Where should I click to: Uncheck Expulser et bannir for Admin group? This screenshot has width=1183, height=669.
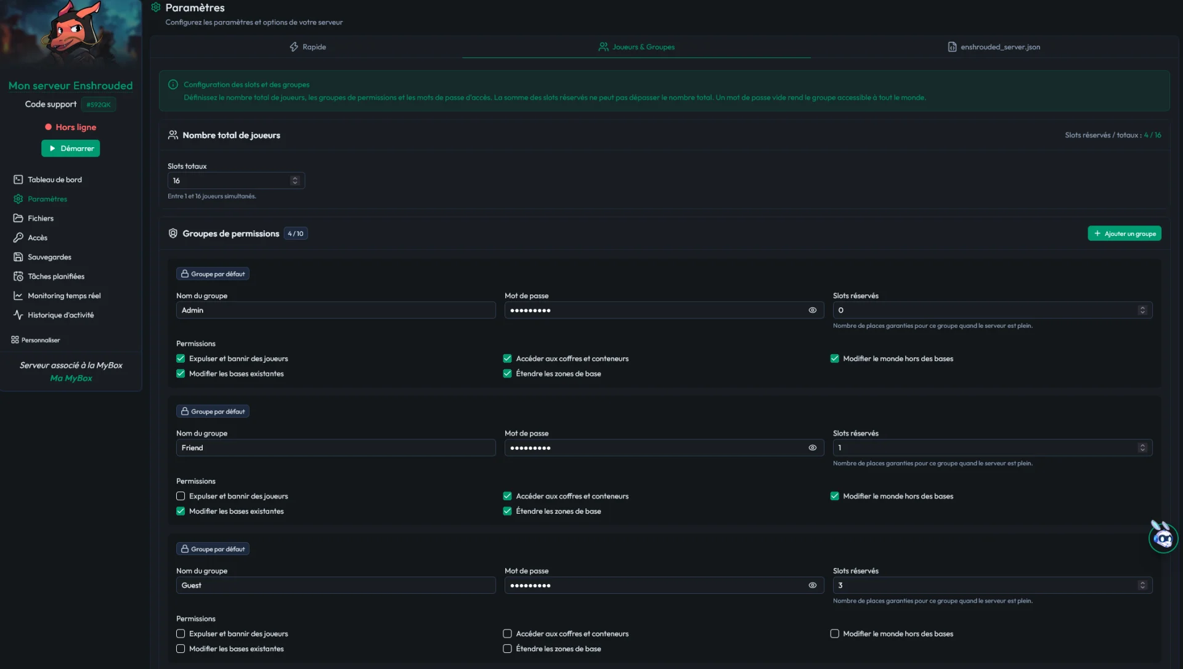(x=181, y=359)
